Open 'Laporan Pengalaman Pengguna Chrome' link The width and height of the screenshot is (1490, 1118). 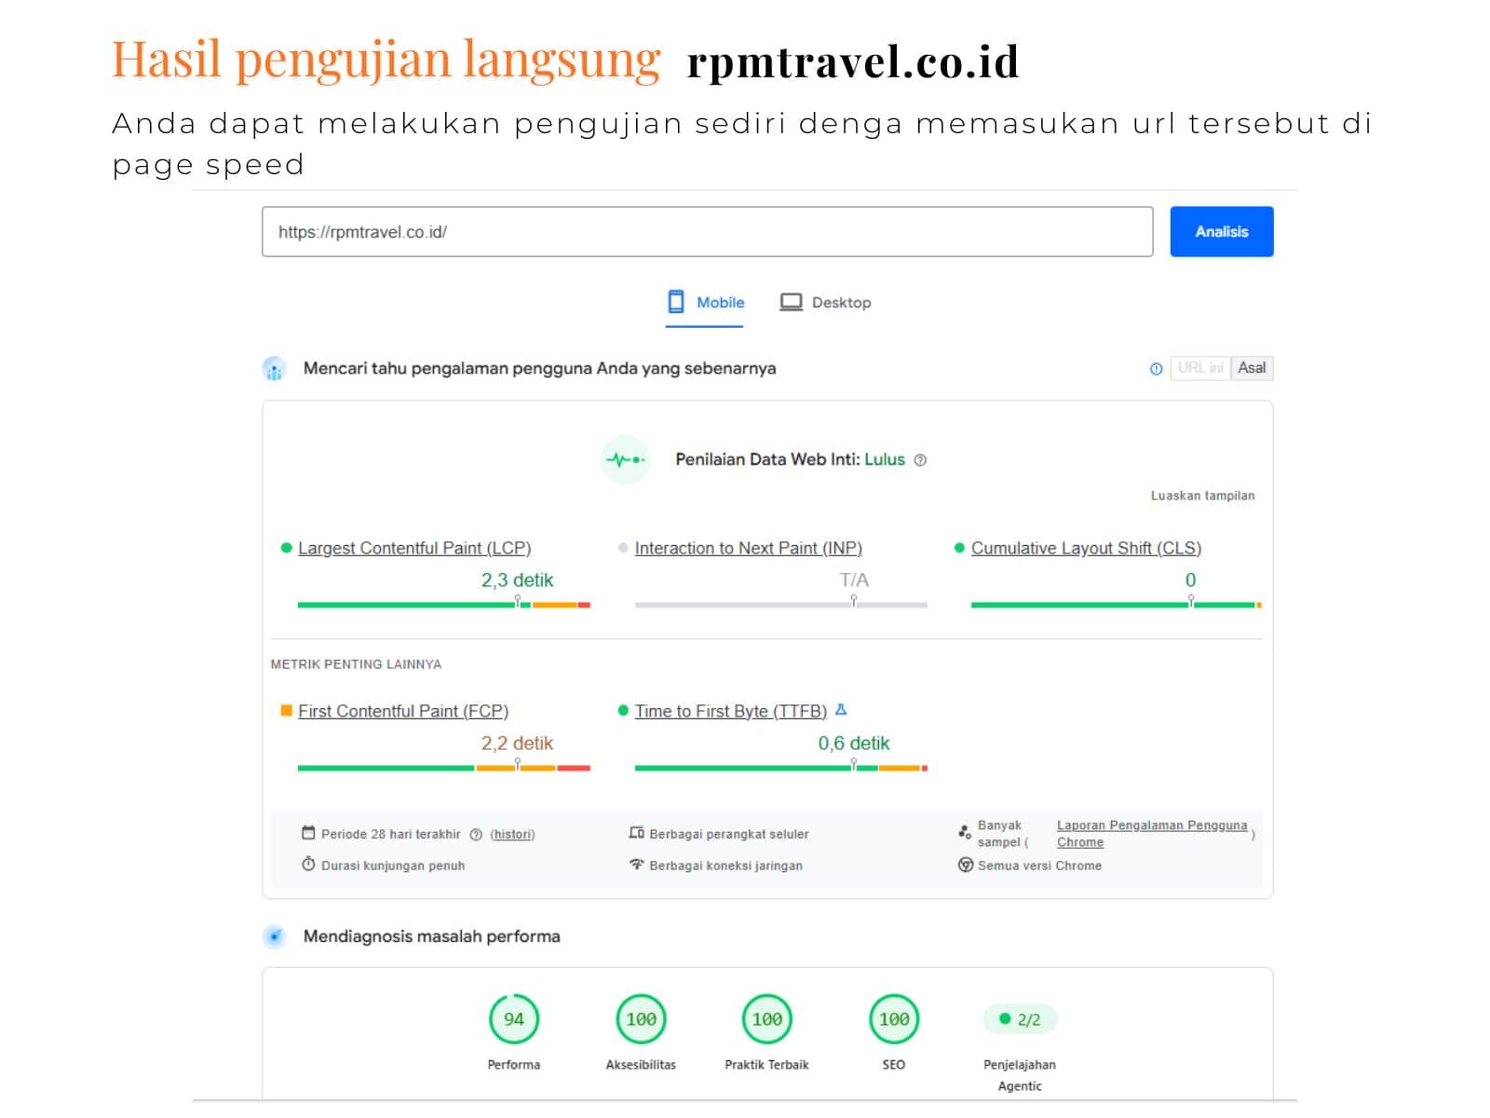[1151, 834]
